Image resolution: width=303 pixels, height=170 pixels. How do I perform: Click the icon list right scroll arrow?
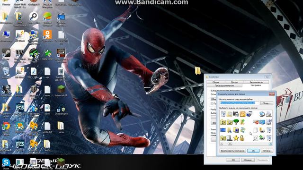point(270,144)
